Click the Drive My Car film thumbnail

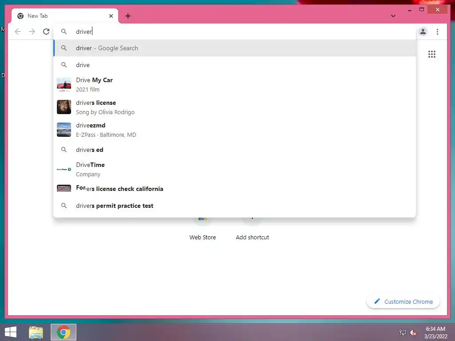click(x=64, y=85)
